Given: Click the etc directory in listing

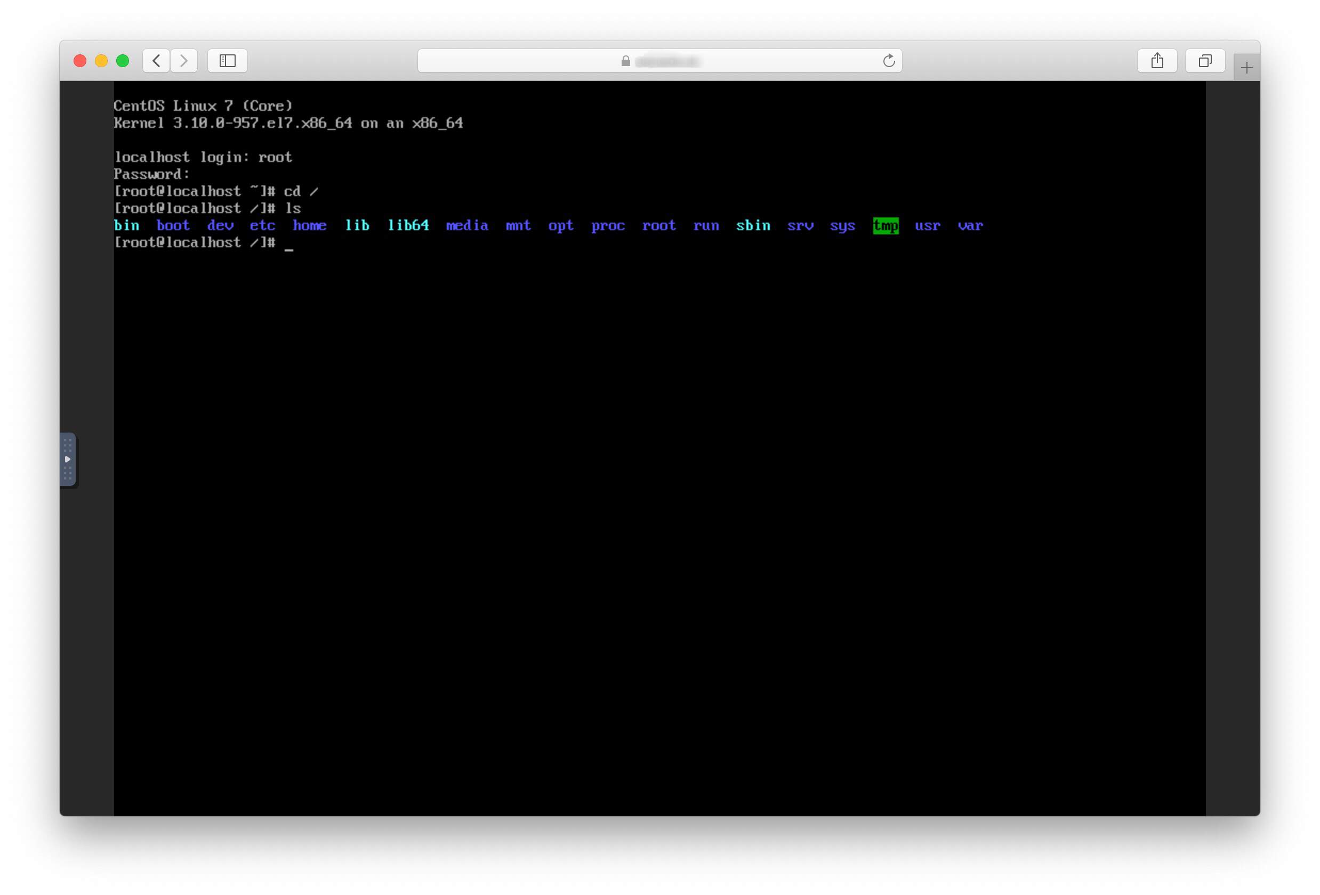Looking at the screenshot, I should [262, 225].
